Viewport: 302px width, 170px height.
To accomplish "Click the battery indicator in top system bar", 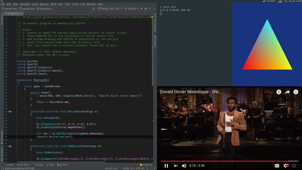I will (x=280, y=1).
